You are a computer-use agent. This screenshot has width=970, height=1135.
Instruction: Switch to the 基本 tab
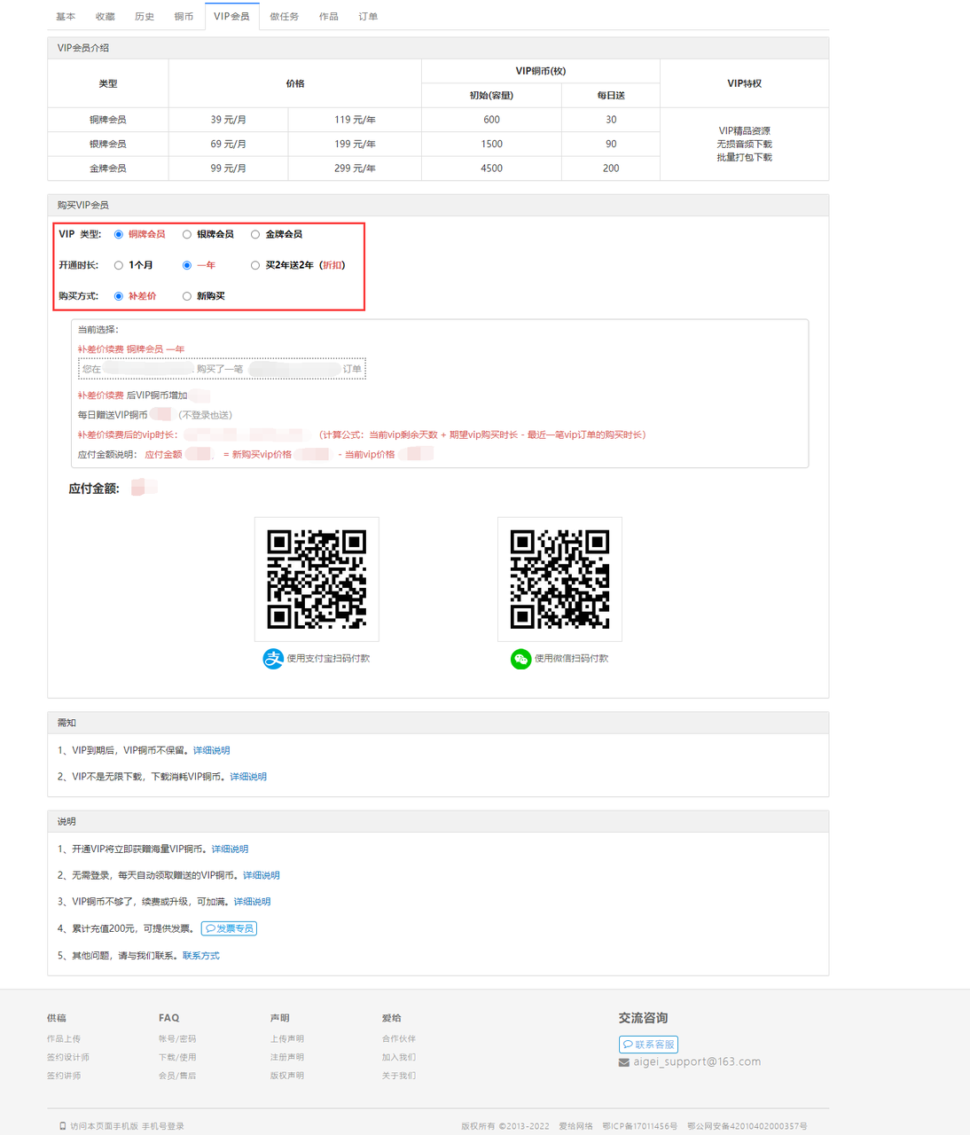[66, 17]
